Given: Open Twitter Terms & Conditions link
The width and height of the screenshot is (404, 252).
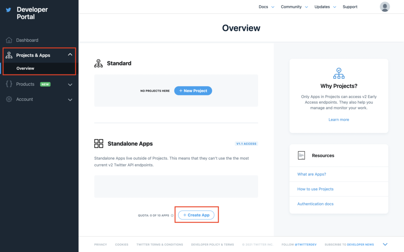Looking at the screenshot, I should click(160, 245).
